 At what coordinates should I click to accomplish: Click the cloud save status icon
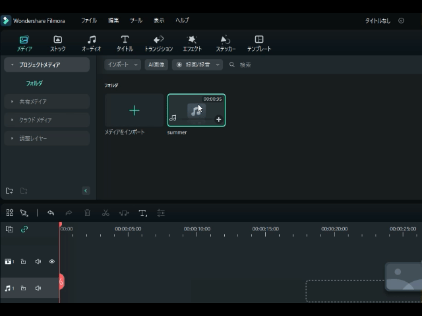click(401, 20)
